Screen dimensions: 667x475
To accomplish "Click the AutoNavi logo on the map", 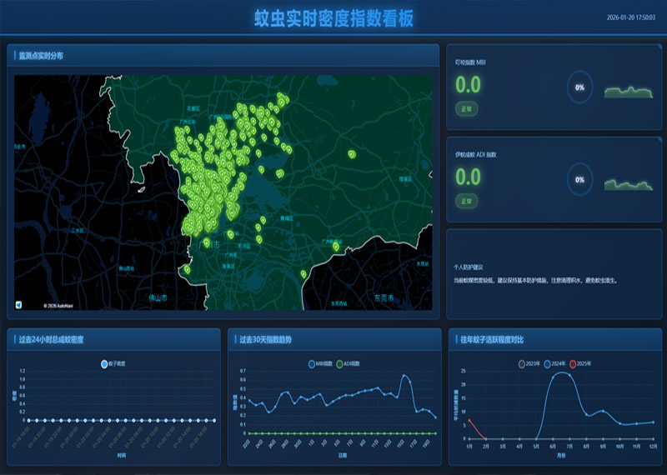I will click(x=19, y=304).
